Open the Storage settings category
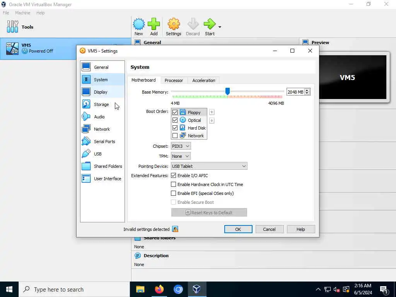This screenshot has width=396, height=297. point(102,104)
